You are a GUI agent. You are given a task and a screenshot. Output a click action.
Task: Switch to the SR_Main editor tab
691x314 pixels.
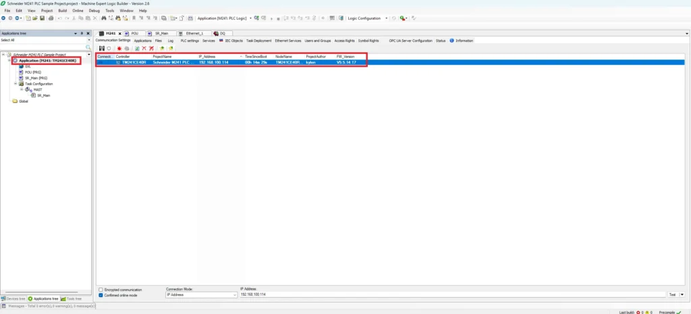coord(161,34)
